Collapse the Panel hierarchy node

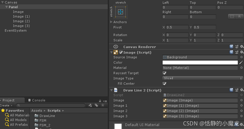(x=6, y=7)
